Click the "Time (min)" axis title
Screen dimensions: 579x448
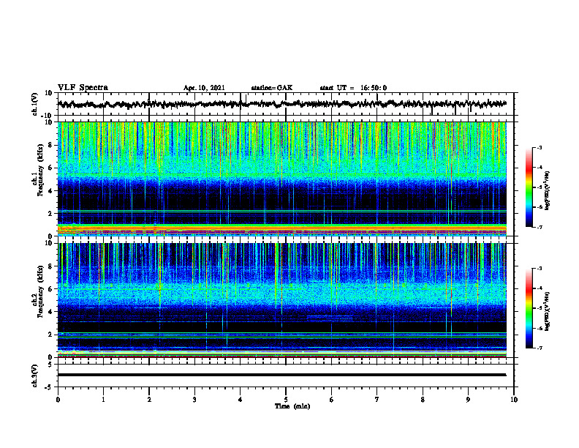pos(292,406)
